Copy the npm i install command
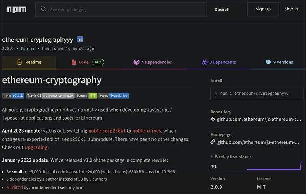 (257, 94)
